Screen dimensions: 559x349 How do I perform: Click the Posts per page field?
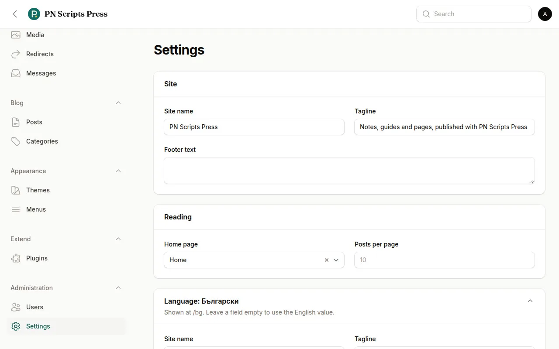(x=445, y=260)
